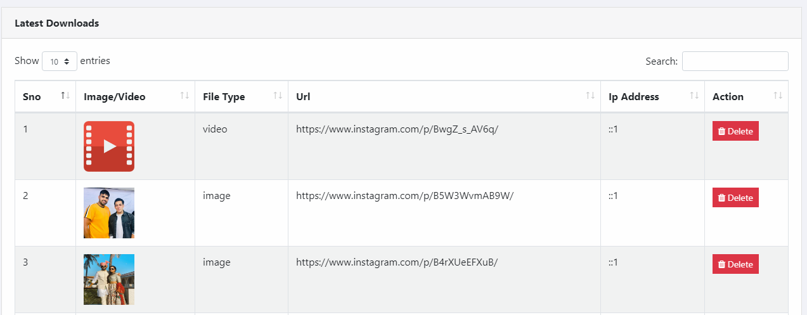Sort by Action column arrows

click(x=778, y=96)
